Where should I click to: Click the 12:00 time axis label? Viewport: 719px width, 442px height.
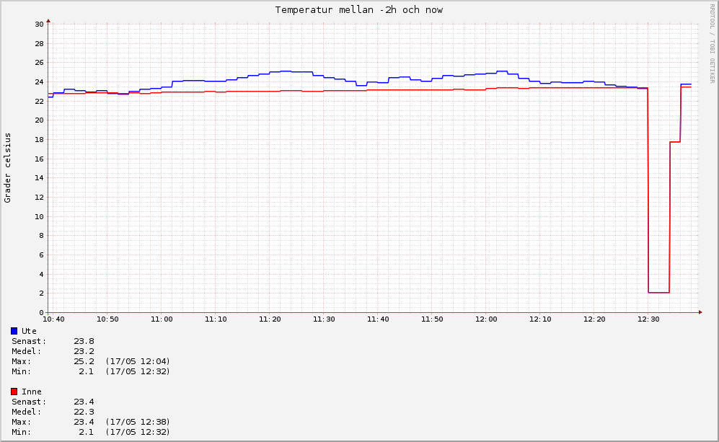coord(486,319)
